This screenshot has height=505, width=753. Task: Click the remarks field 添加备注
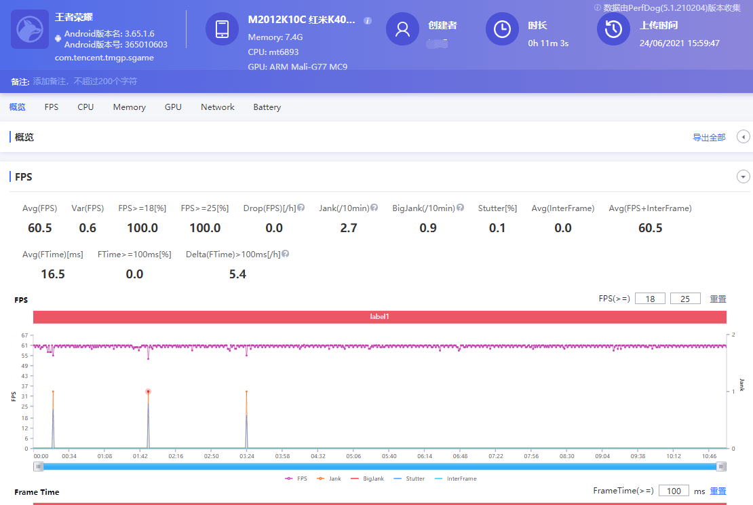pyautogui.click(x=85, y=81)
